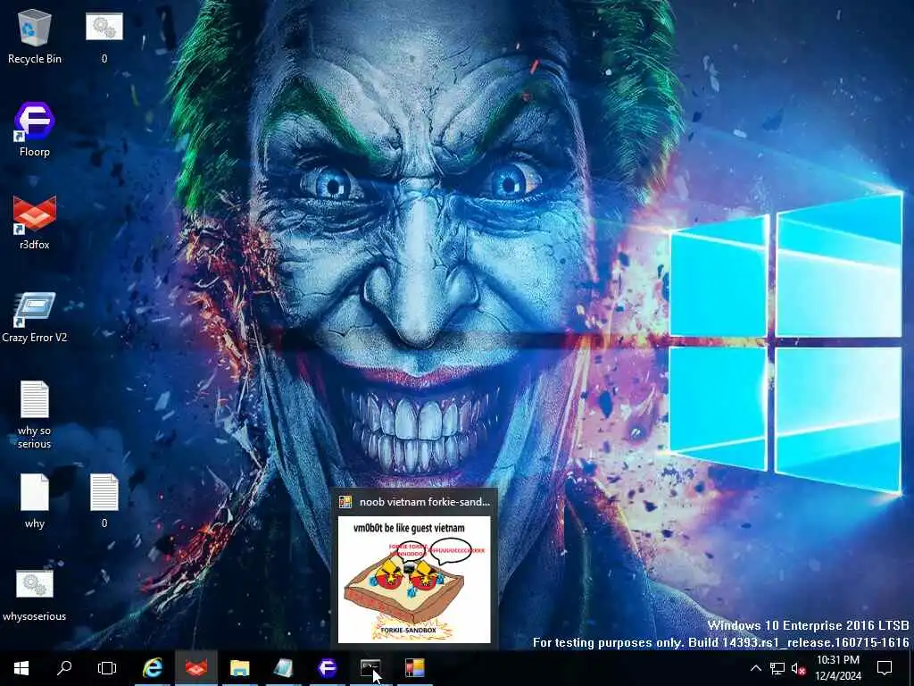
Task: Open Task View on the taskbar
Action: tap(107, 668)
